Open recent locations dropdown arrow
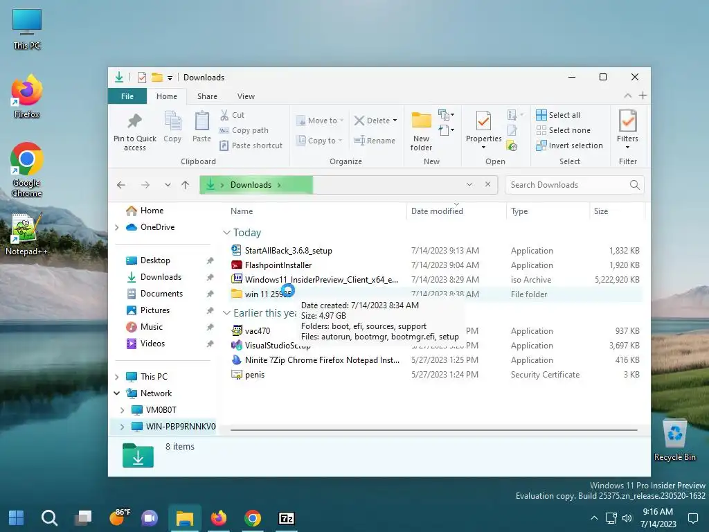 tap(168, 184)
